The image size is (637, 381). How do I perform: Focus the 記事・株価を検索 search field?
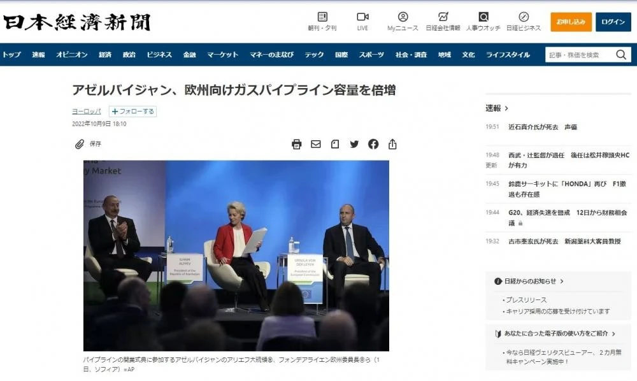[579, 55]
